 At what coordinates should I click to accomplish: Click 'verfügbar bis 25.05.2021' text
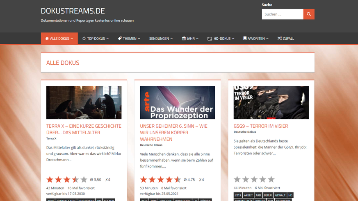[x=159, y=194]
